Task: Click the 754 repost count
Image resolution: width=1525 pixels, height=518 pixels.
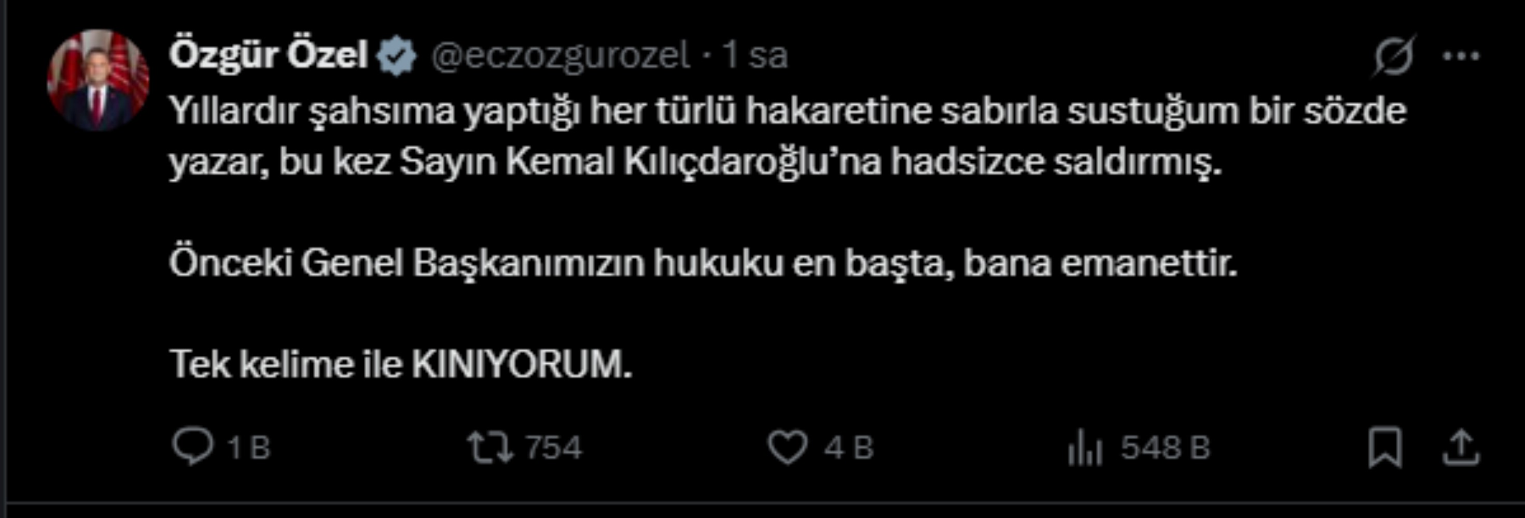Action: [x=554, y=448]
